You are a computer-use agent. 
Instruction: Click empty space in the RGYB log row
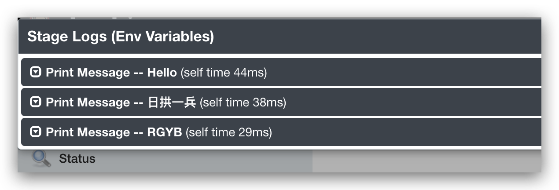point(396,132)
